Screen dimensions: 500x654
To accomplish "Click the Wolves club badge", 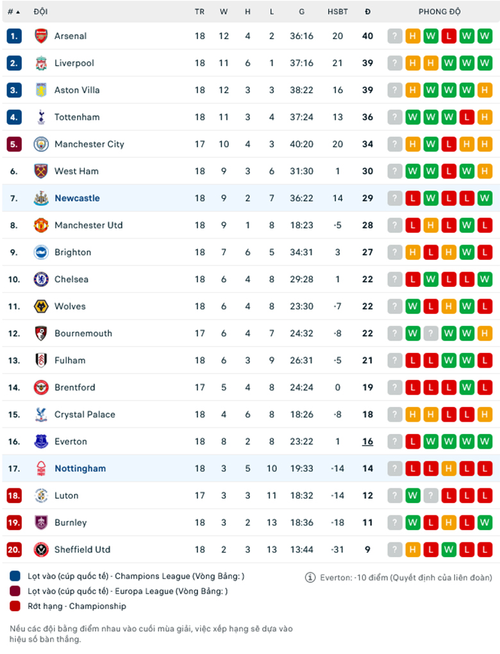I will tap(41, 306).
